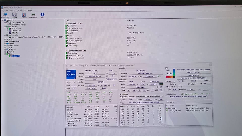Viewport: 242px width, 136px height.
Task: Click the Trekk column header
Action: pos(68,20)
